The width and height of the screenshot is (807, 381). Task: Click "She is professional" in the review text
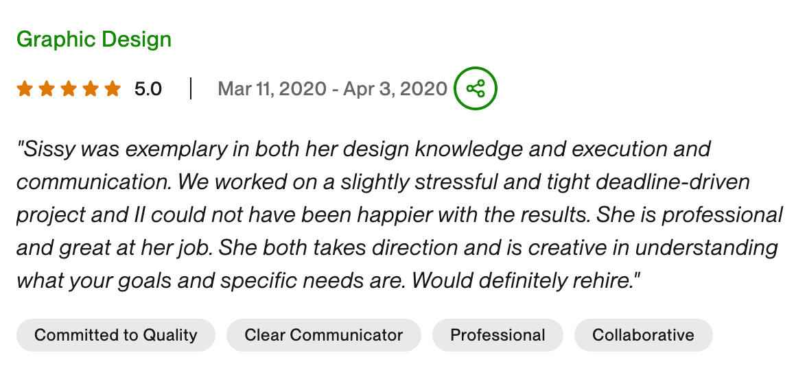[x=689, y=215]
